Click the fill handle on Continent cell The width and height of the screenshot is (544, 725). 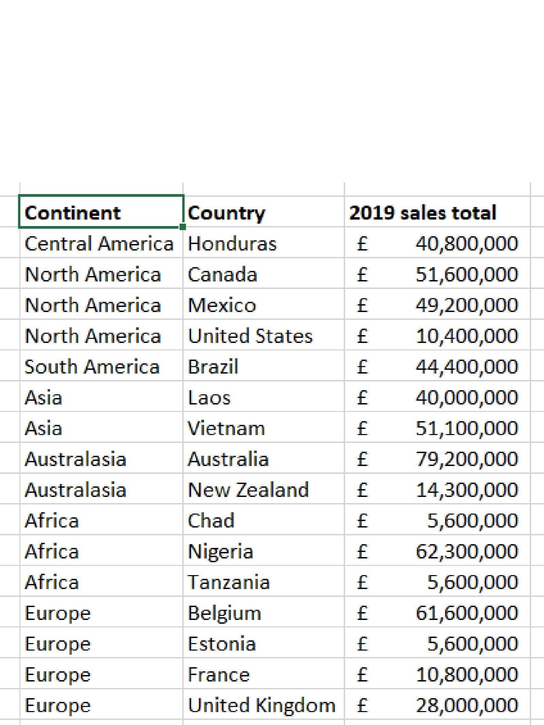pyautogui.click(x=183, y=227)
